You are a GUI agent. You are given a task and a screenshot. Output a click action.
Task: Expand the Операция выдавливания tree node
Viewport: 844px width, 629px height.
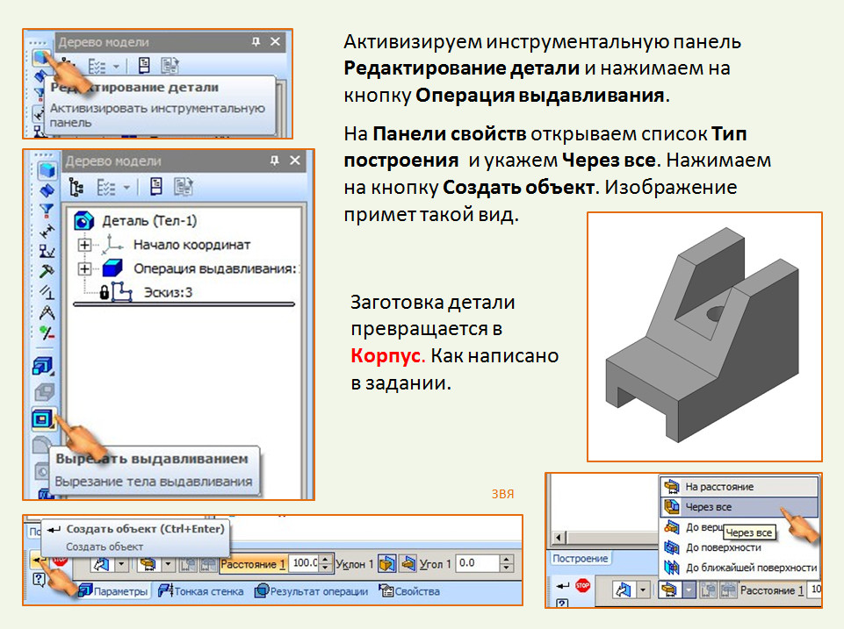click(x=83, y=268)
